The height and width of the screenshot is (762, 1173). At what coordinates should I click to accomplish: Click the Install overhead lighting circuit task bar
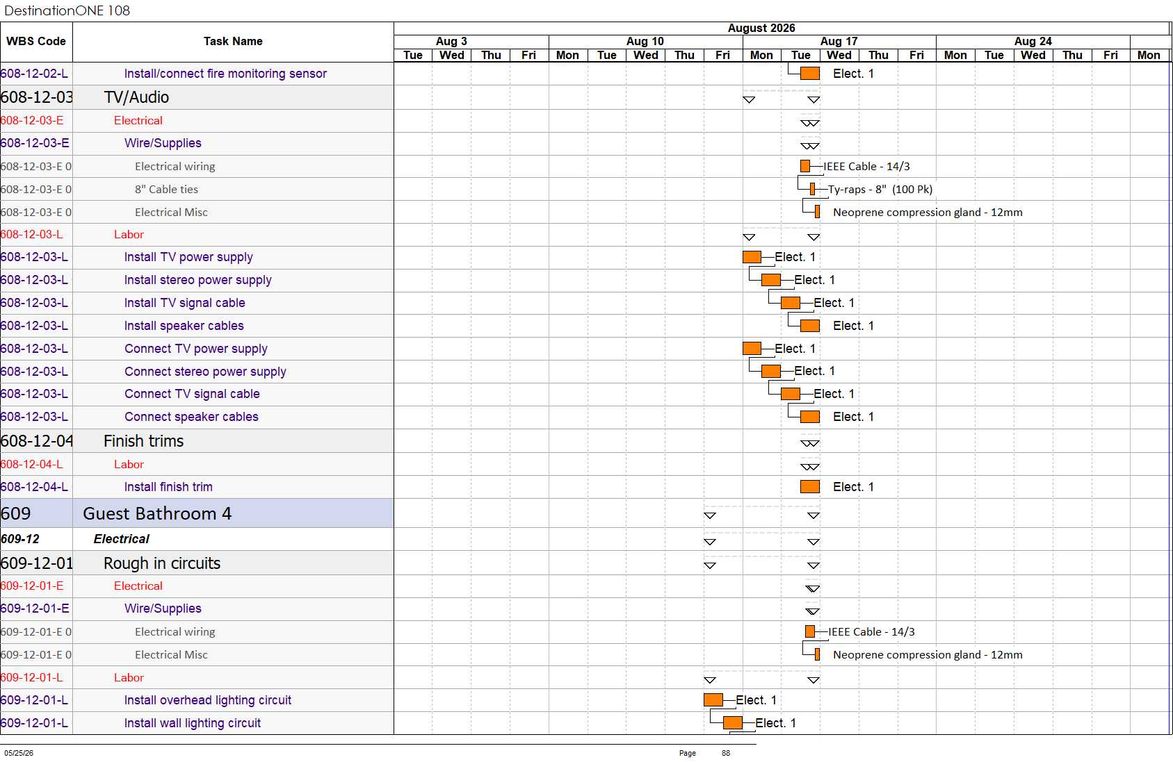[x=713, y=700]
